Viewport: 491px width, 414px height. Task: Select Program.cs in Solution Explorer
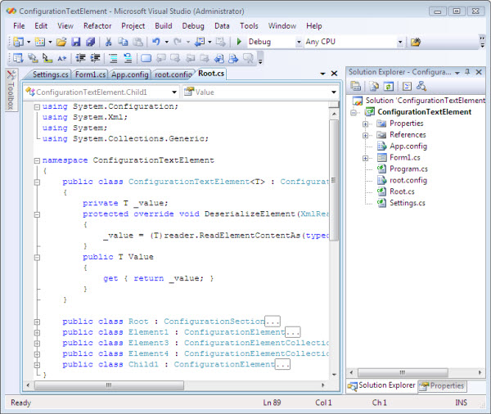click(x=408, y=169)
